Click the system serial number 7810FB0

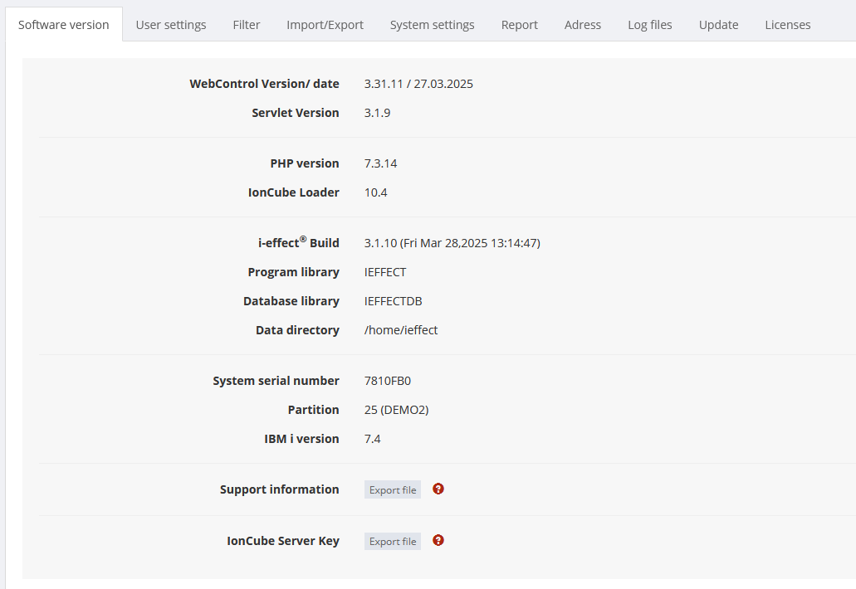(388, 381)
